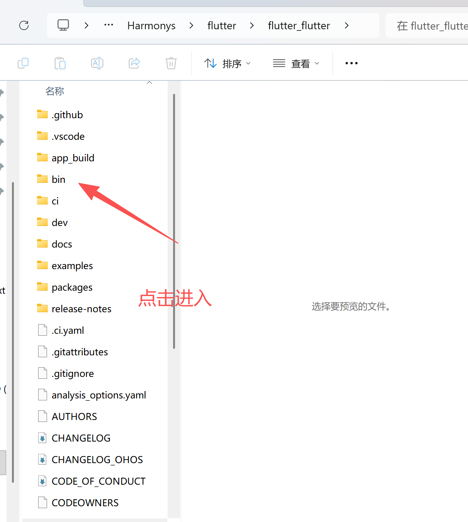Navigate to the flutter breadcrumb entry
The image size is (468, 522).
click(222, 25)
